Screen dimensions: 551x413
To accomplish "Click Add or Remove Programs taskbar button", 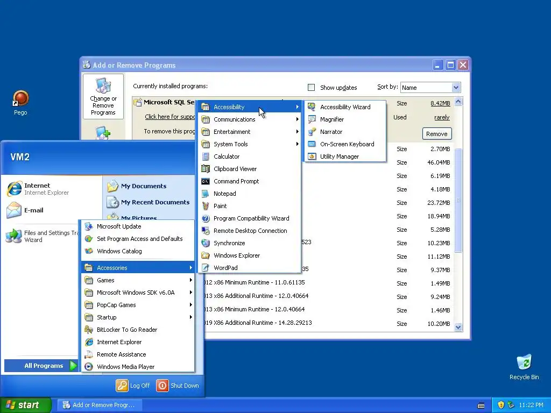I will tap(100, 405).
